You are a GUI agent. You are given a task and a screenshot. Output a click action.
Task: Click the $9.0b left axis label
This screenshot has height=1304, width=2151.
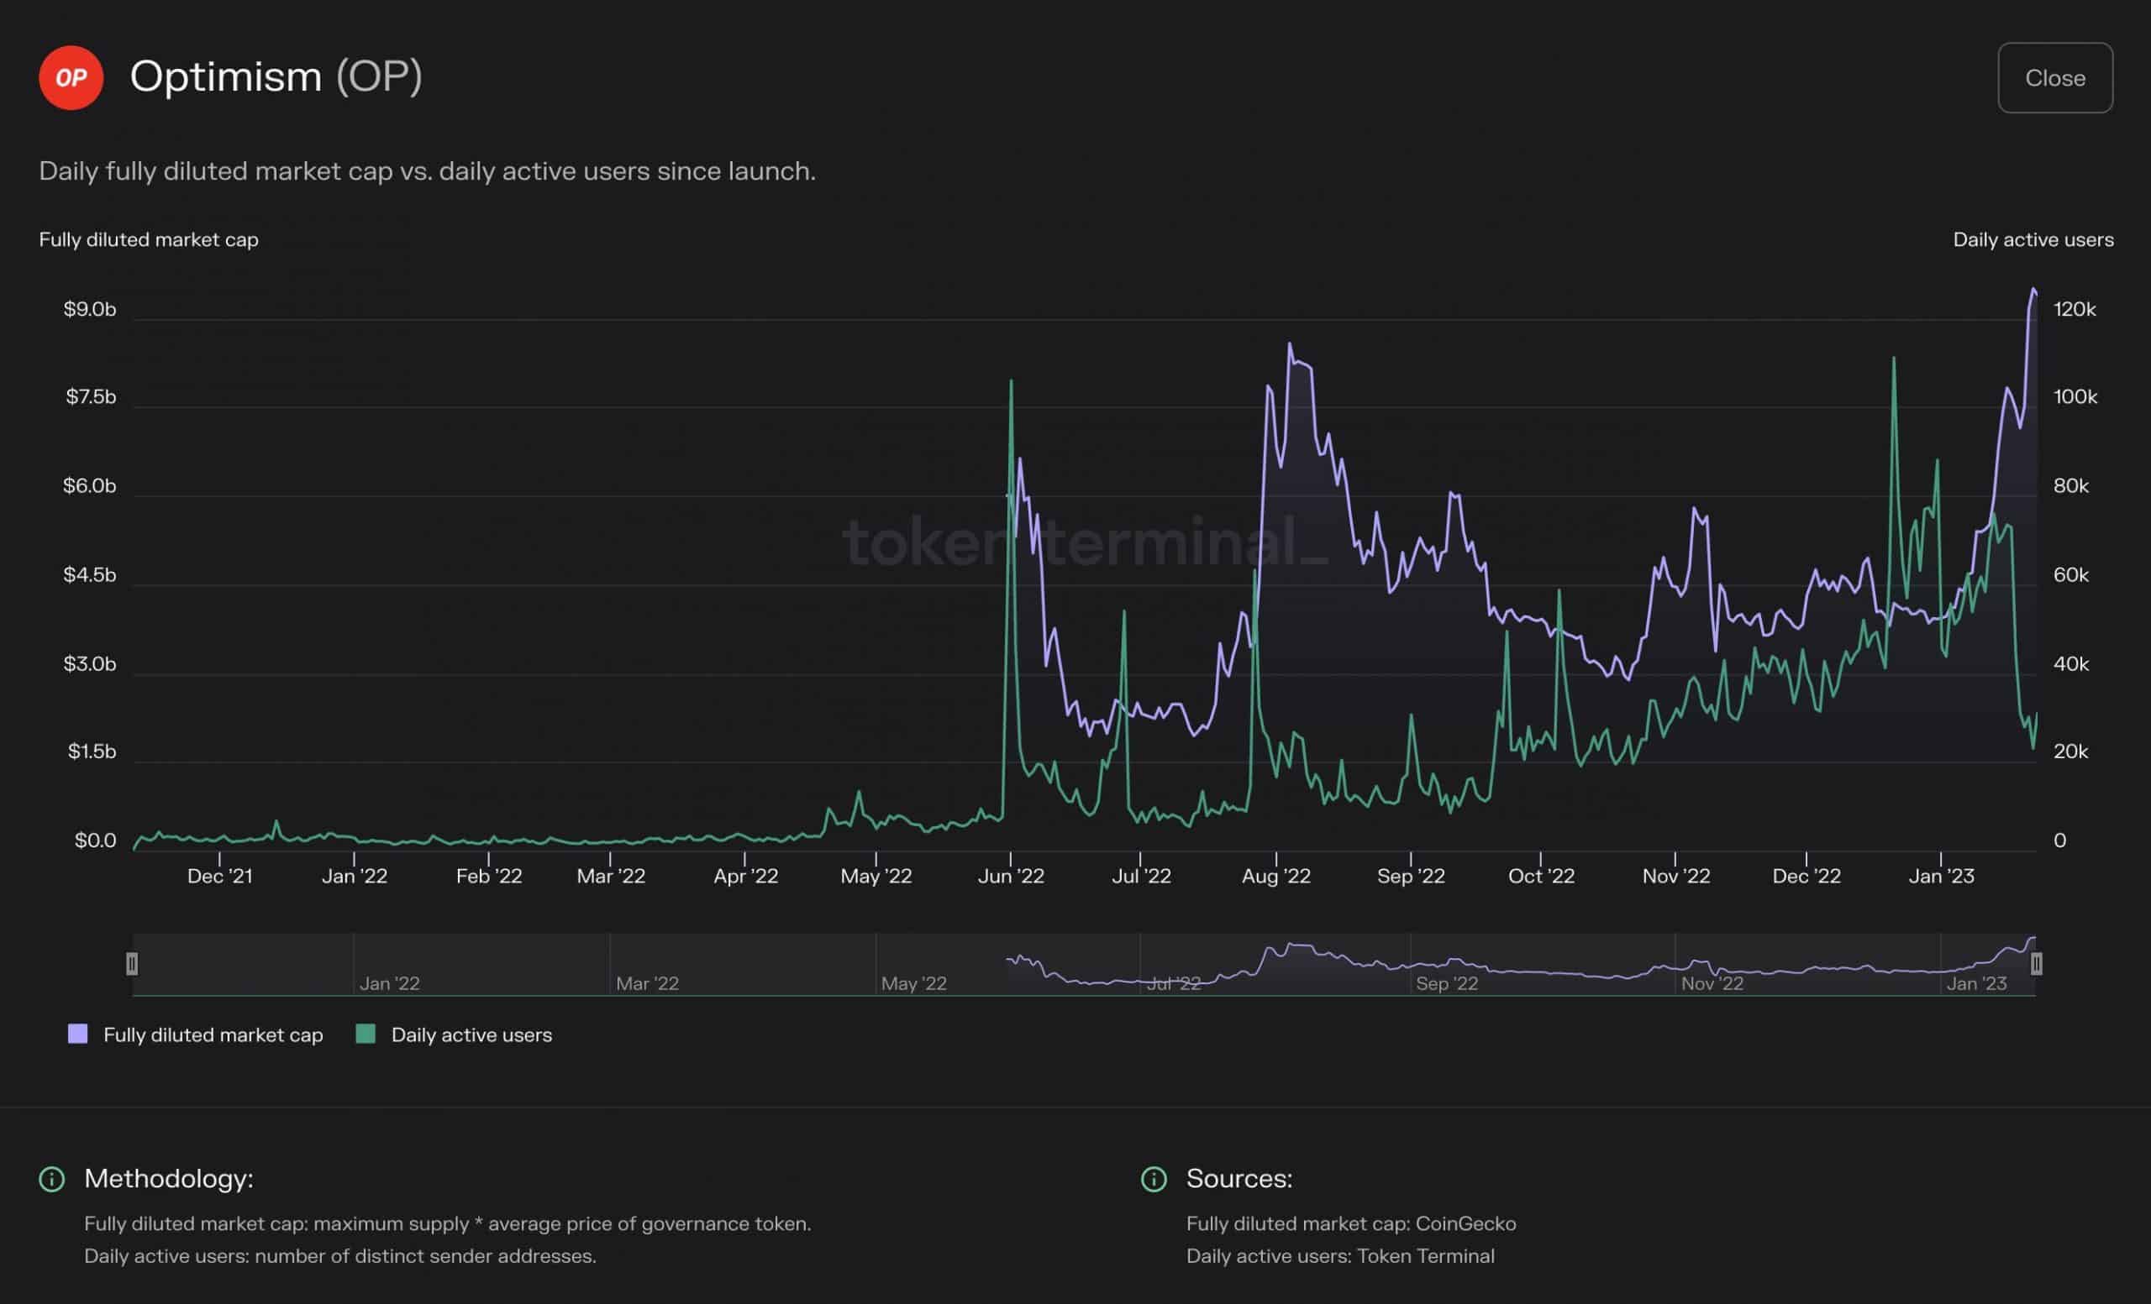click(89, 309)
